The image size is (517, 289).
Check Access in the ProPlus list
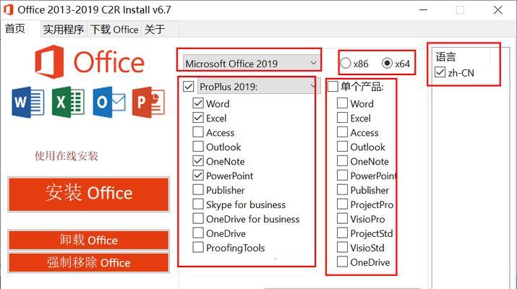pos(198,132)
